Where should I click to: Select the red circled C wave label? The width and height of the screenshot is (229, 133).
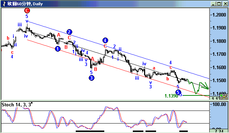coord(27,11)
